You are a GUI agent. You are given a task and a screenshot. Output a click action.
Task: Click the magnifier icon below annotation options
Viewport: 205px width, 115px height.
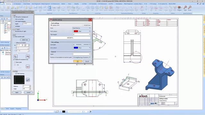[x=28, y=57]
